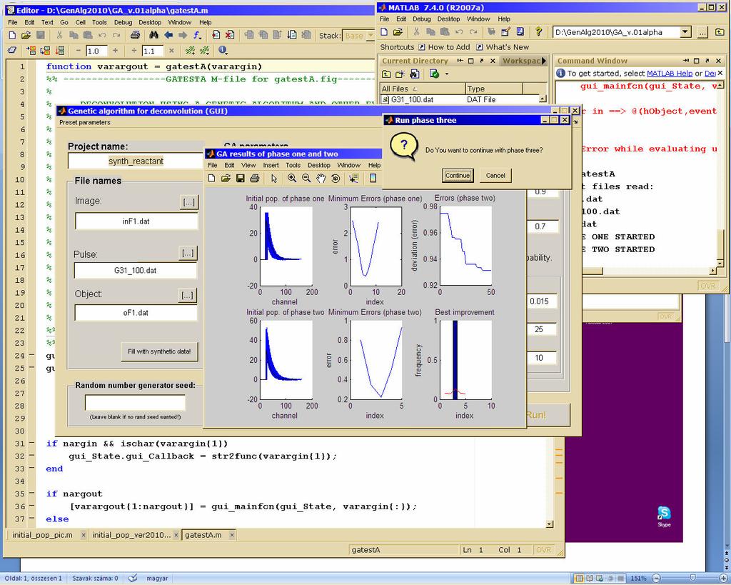Create a new folder in Current Directory panel
Viewport: 731px width, 585px height.
pyautogui.click(x=400, y=74)
